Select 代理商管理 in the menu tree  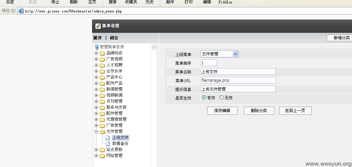coord(116,119)
